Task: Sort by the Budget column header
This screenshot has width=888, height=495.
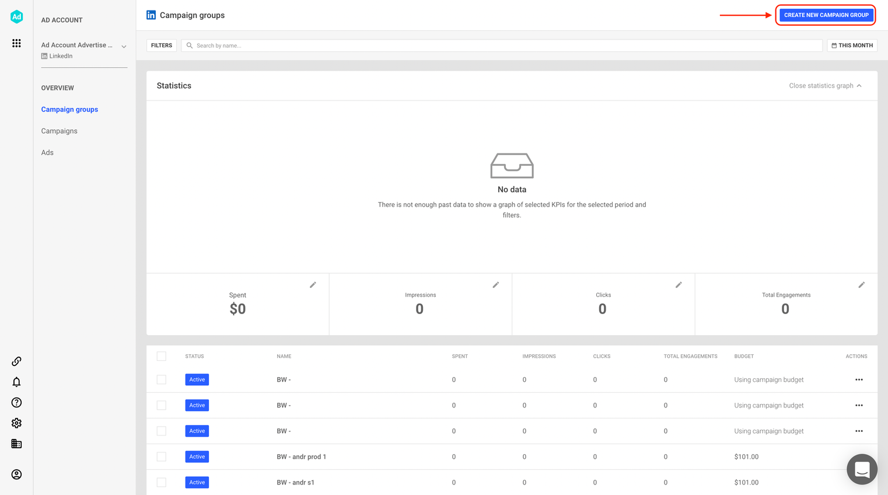Action: coord(744,356)
